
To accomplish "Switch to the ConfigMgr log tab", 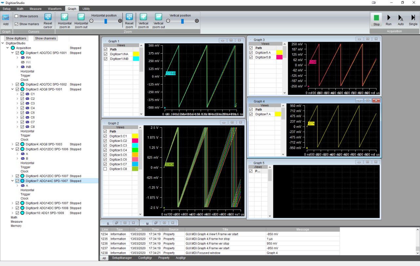I will click(x=145, y=258).
